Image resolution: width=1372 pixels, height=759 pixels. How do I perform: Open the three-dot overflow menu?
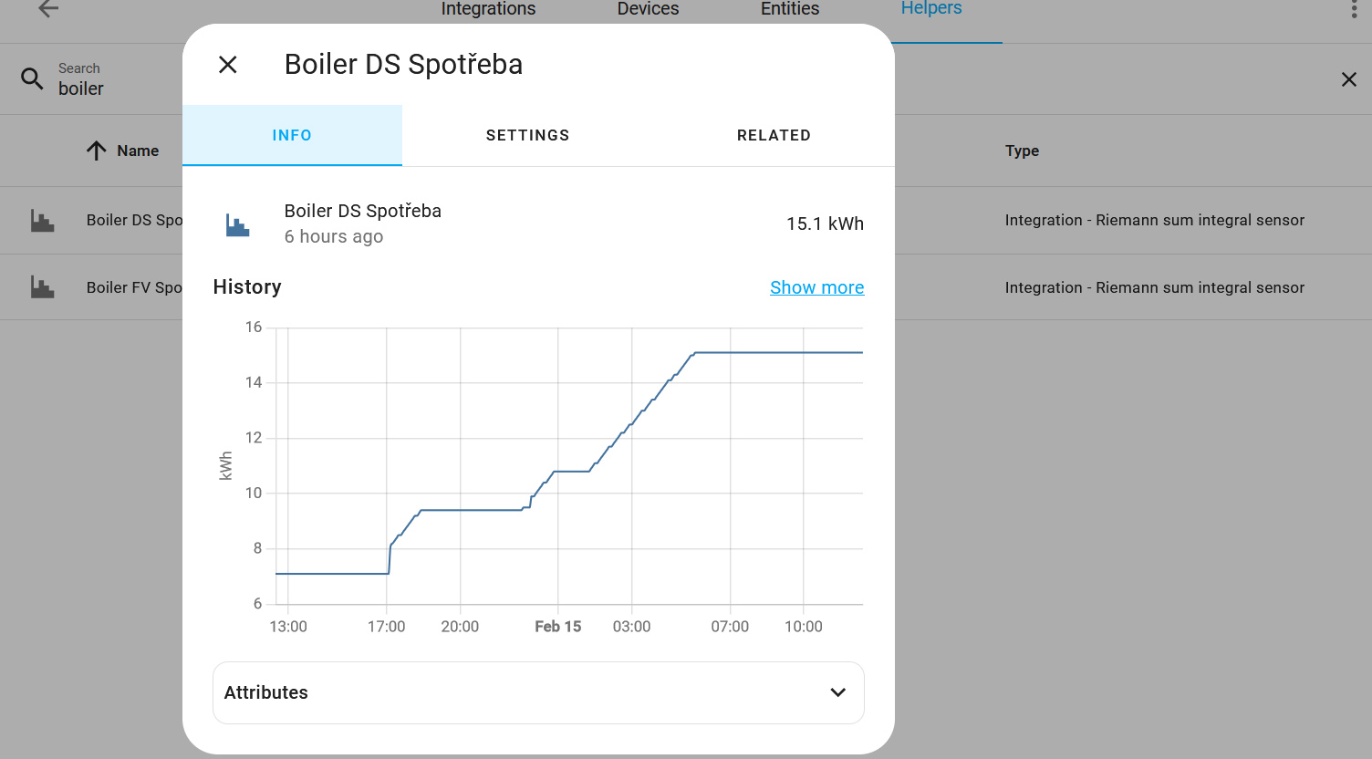(1354, 9)
